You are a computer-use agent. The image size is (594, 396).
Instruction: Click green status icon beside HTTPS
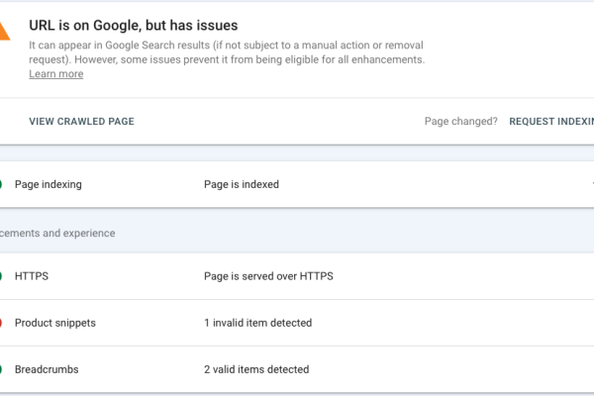pos(1,276)
